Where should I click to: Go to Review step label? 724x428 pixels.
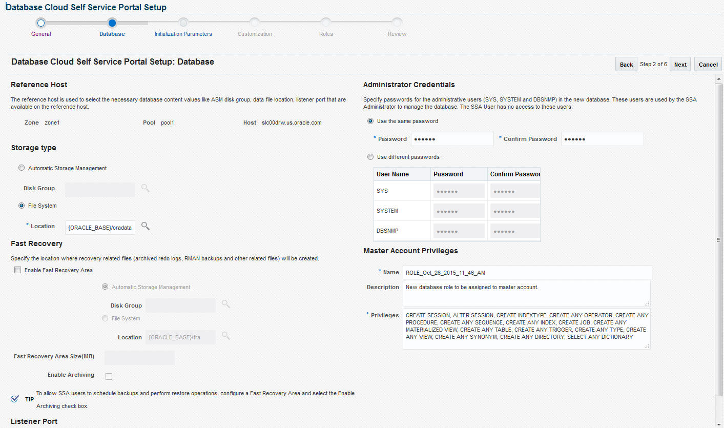click(x=397, y=34)
